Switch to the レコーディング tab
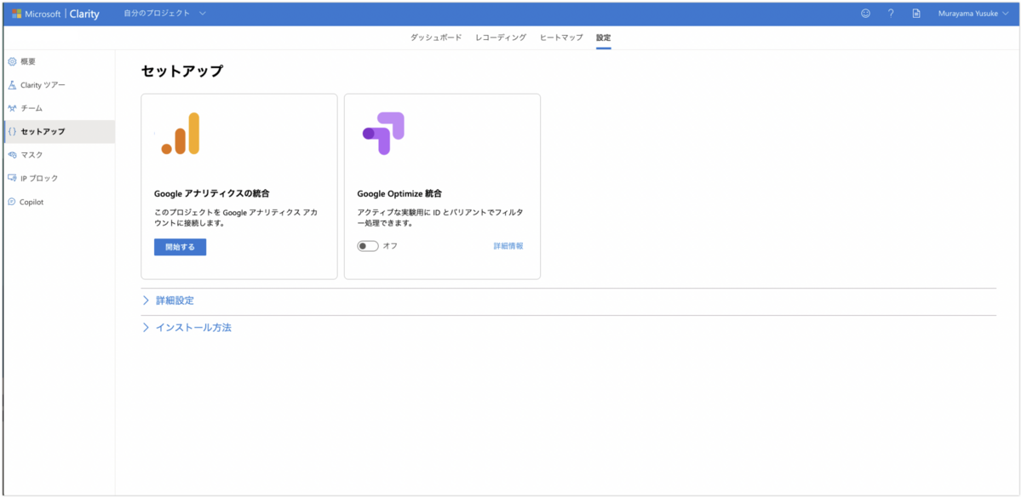This screenshot has width=1022, height=498. [x=501, y=38]
